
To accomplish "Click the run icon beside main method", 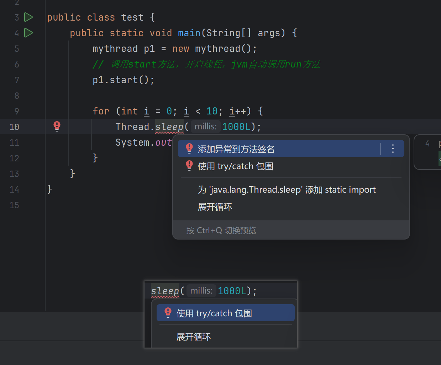I will coord(28,33).
